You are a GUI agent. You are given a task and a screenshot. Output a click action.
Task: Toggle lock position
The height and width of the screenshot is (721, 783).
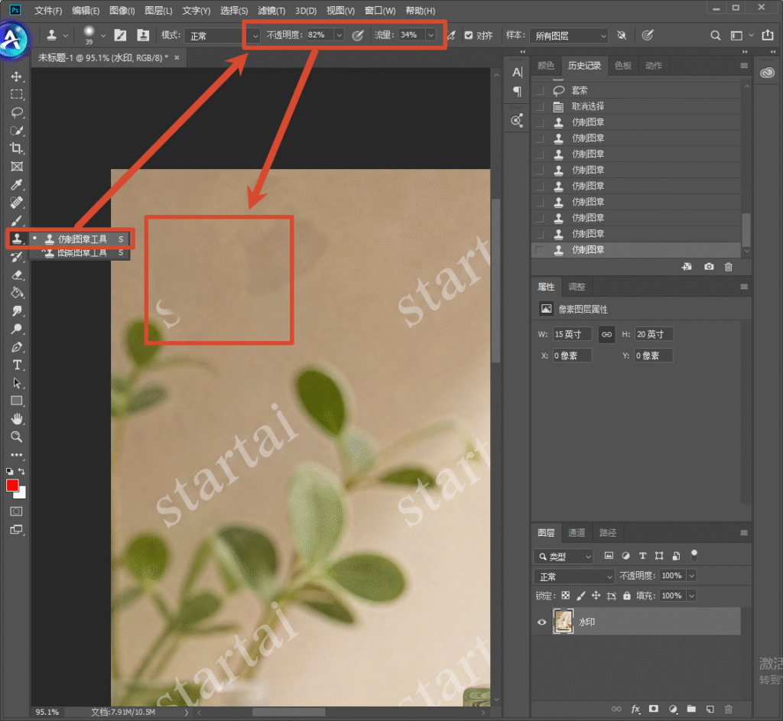(596, 596)
